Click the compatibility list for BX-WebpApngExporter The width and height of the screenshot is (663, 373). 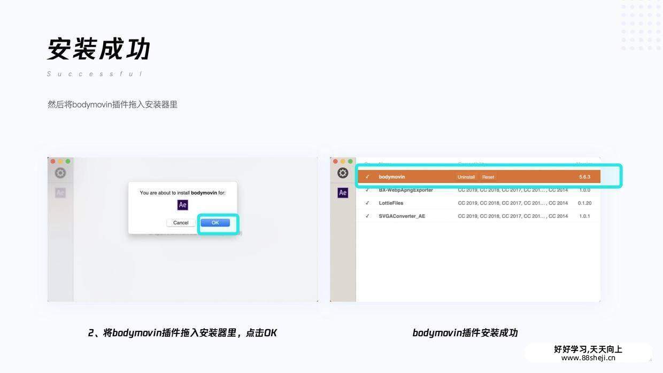[x=513, y=190]
